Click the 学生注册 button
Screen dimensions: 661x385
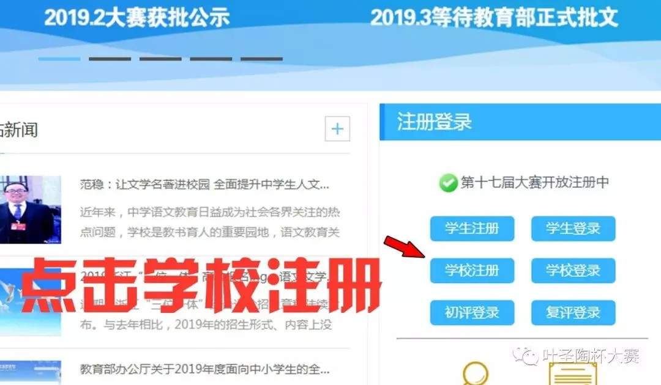[x=472, y=229]
